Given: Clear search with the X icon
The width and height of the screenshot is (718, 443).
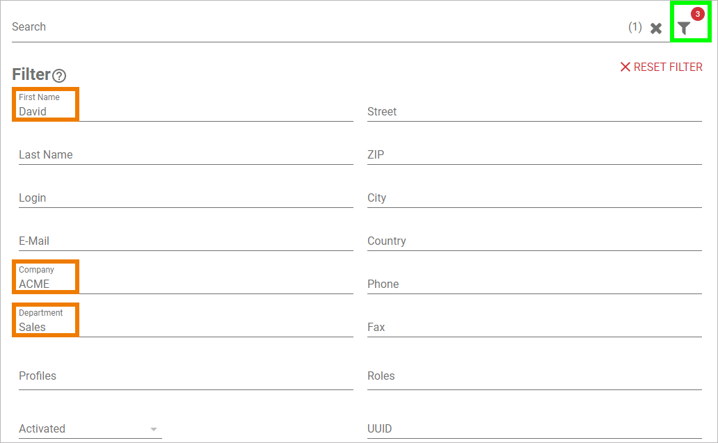Looking at the screenshot, I should [656, 29].
